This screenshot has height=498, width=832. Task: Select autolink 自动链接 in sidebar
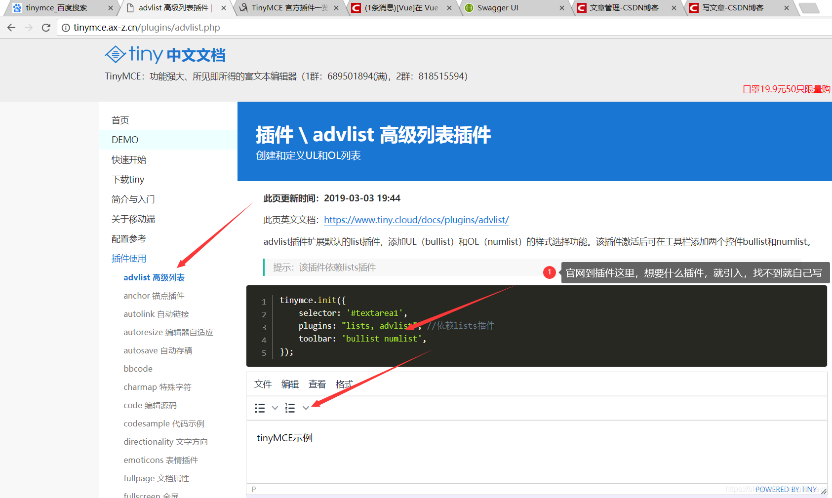157,314
